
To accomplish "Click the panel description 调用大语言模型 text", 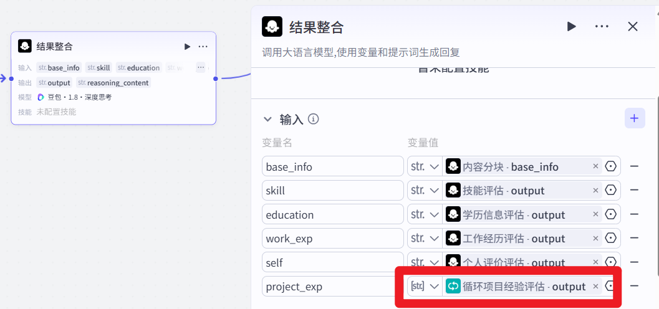I will (361, 52).
